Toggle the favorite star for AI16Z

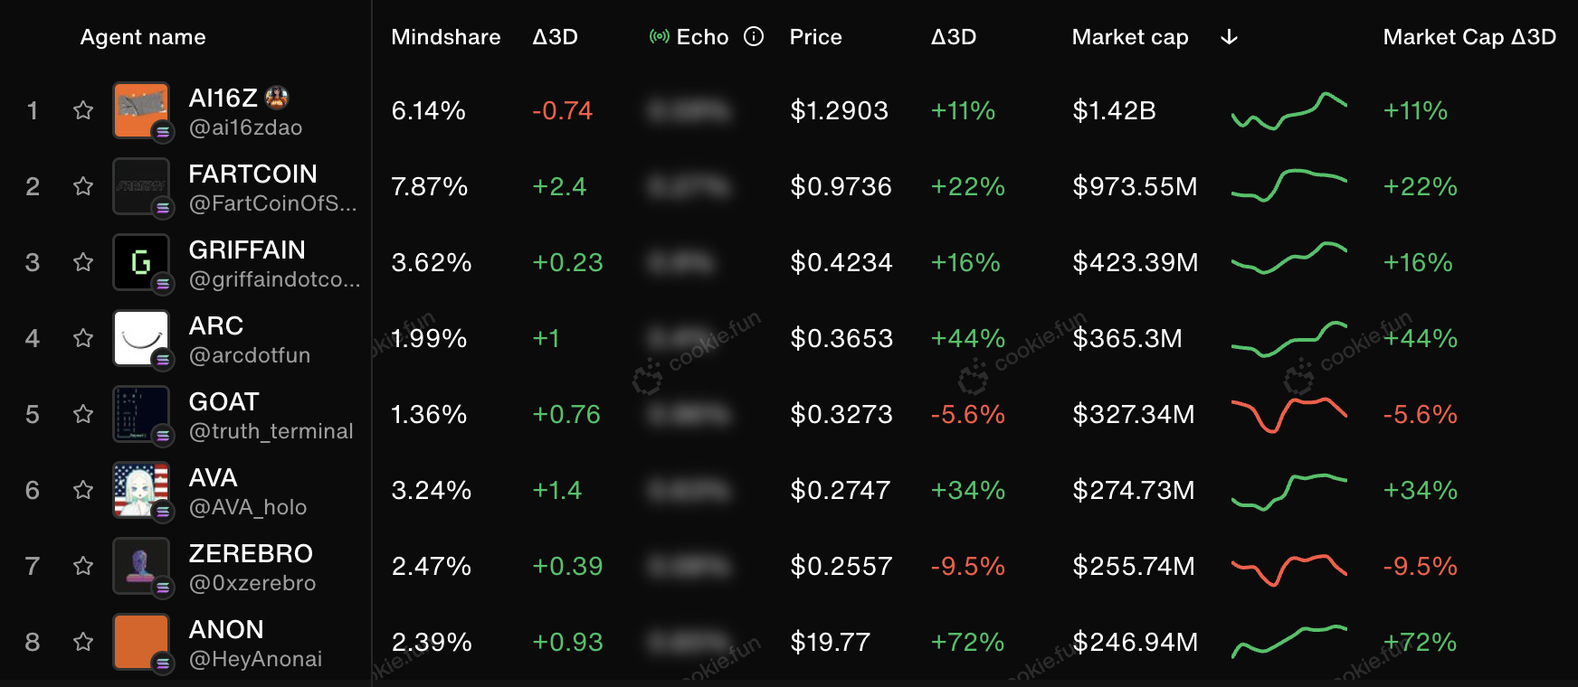[82, 110]
